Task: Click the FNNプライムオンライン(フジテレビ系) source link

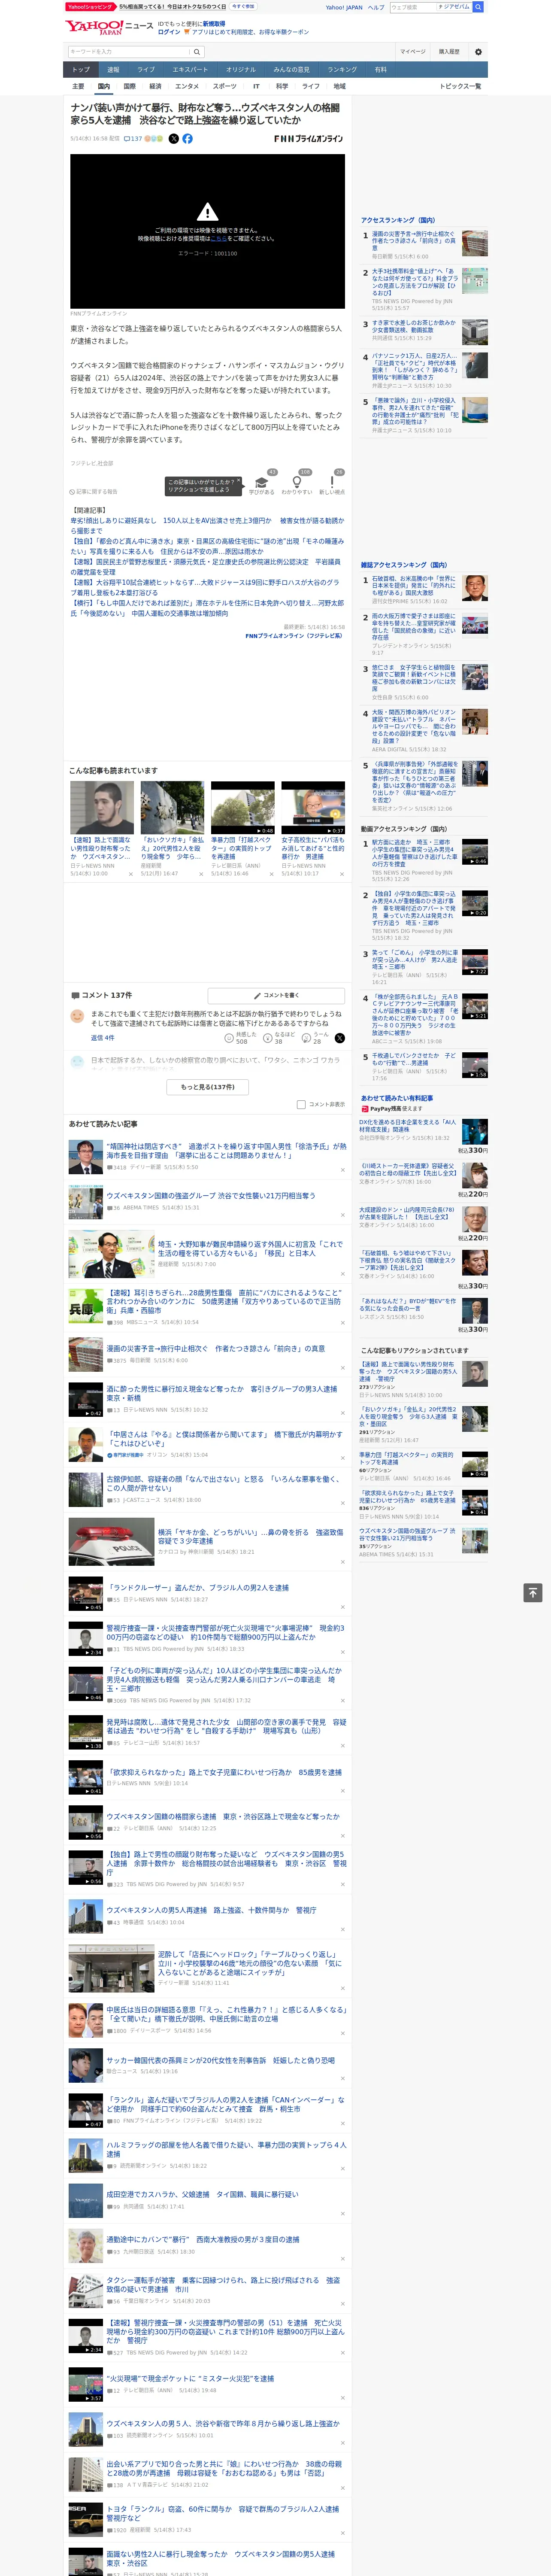Action: click(x=295, y=636)
